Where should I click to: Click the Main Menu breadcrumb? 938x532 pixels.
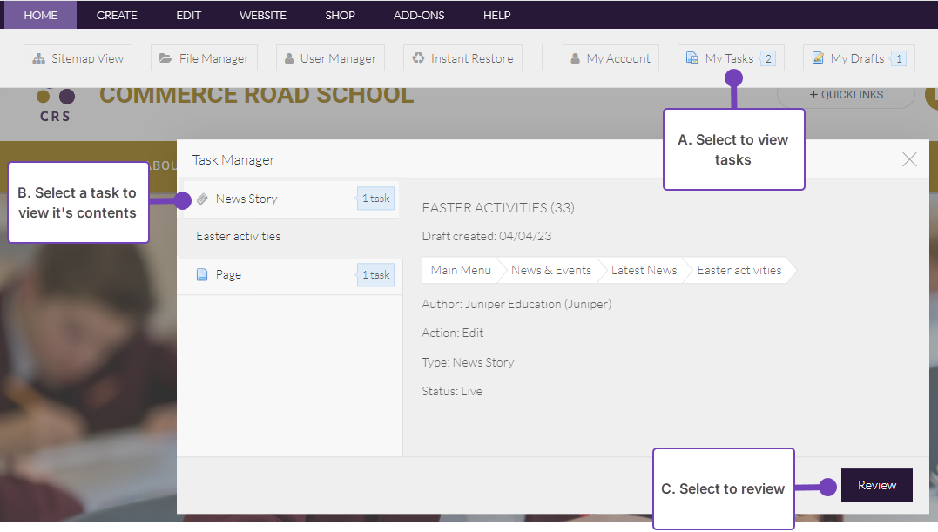tap(461, 270)
